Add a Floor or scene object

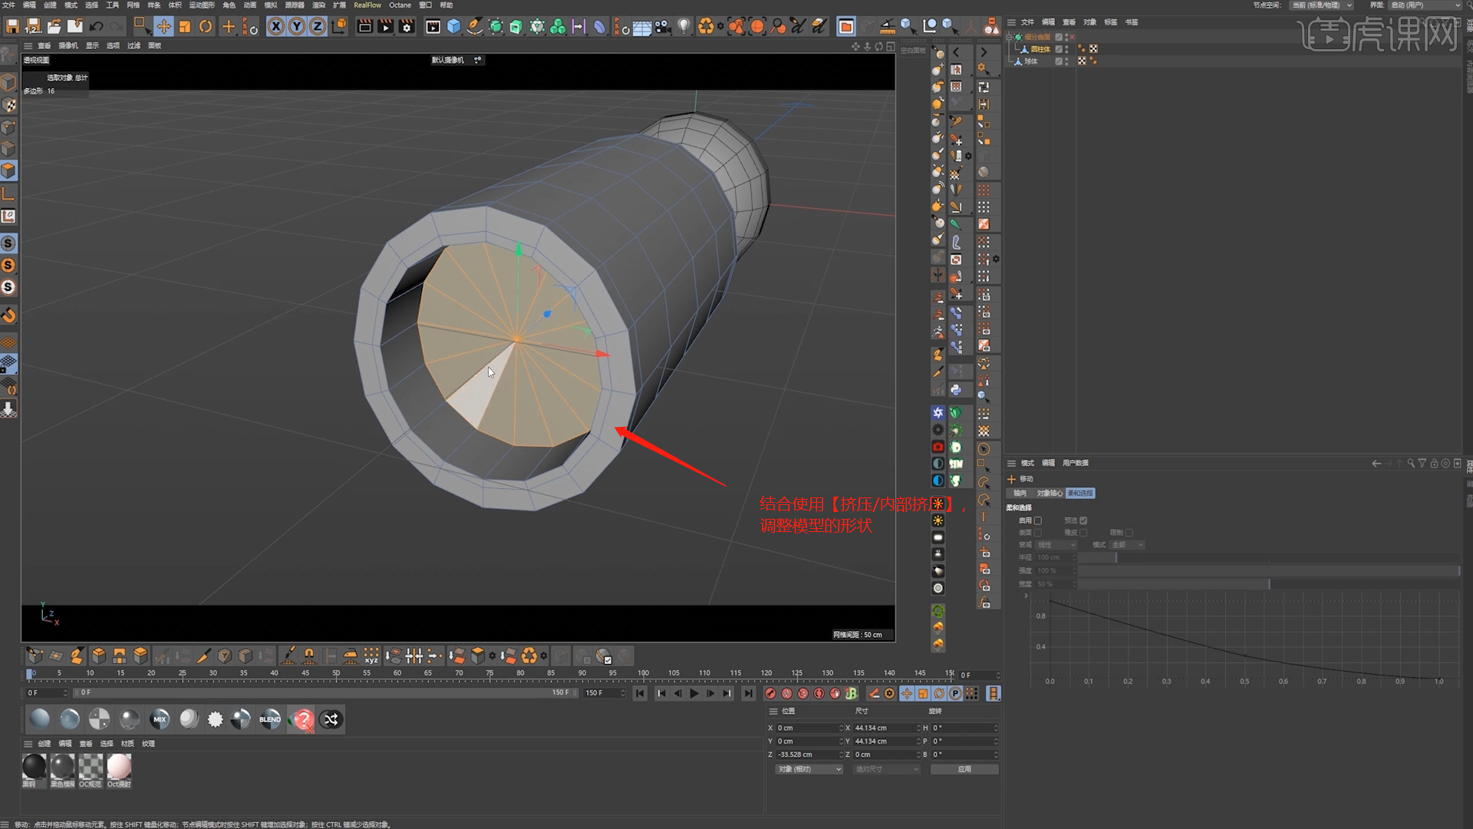pos(642,27)
